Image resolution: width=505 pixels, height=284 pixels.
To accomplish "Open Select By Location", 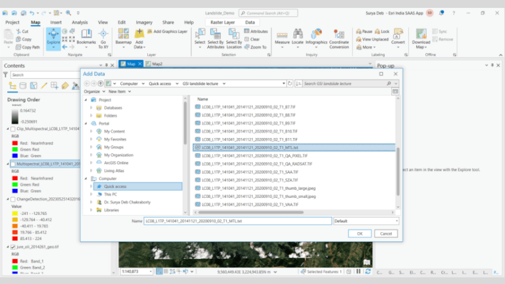I will point(234,39).
